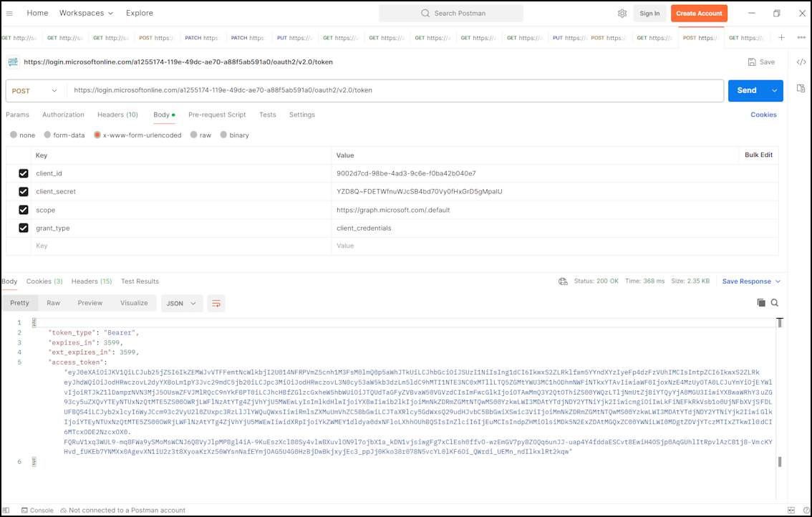Viewport: 812px width, 517px height.
Task: Select the Pretty response view
Action: pos(19,303)
